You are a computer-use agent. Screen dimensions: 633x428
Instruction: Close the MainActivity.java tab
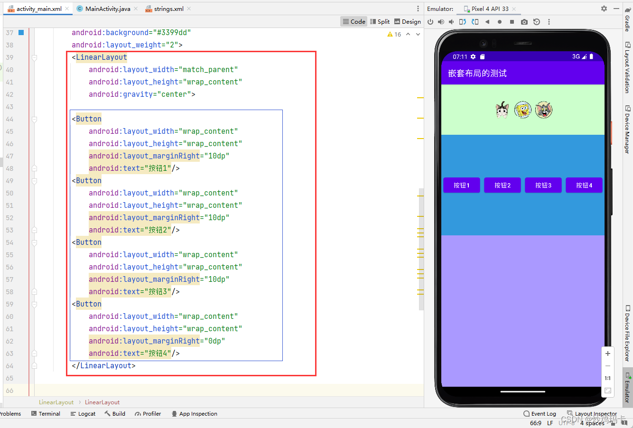point(136,9)
